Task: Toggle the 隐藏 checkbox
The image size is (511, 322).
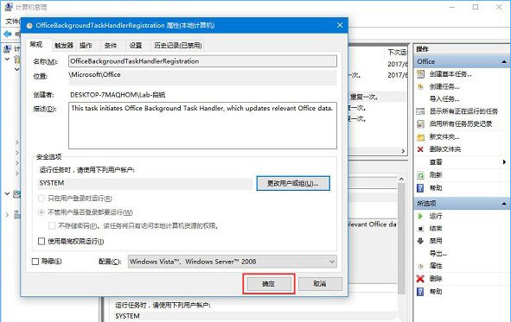Action: (x=35, y=262)
